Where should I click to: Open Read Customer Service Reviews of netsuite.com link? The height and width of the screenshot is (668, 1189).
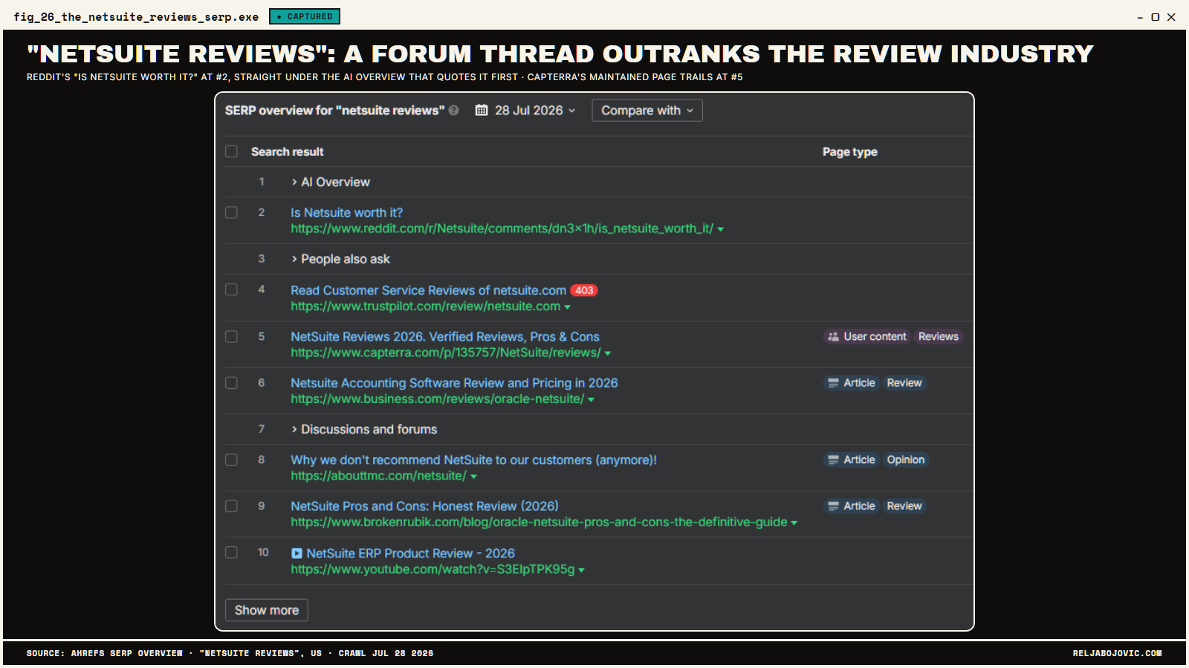click(x=429, y=290)
